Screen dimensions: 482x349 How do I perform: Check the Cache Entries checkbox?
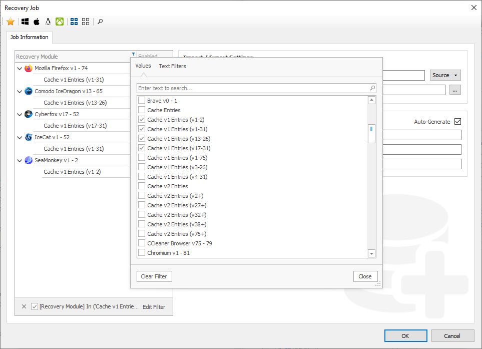click(x=142, y=110)
